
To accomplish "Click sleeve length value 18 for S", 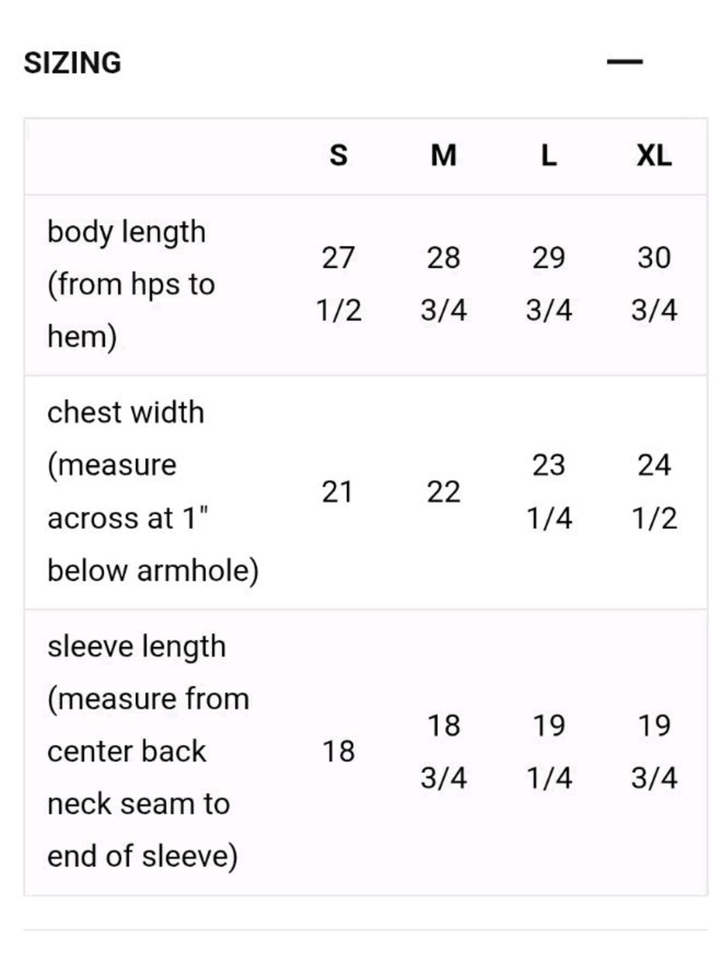I will coord(338,752).
